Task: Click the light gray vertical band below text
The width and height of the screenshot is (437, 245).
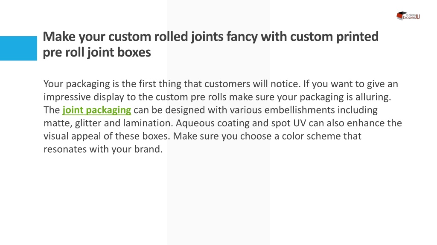Action: [x=218, y=200]
